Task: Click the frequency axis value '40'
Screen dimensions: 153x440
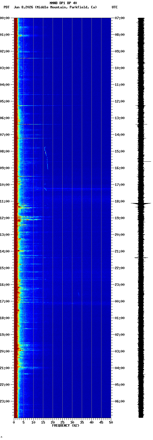Action: [91, 422]
